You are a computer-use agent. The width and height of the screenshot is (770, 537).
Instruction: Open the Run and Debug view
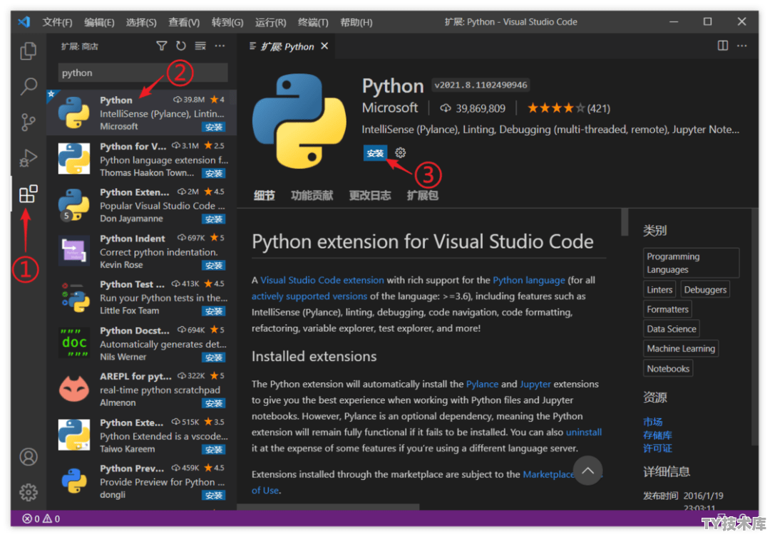(x=28, y=158)
